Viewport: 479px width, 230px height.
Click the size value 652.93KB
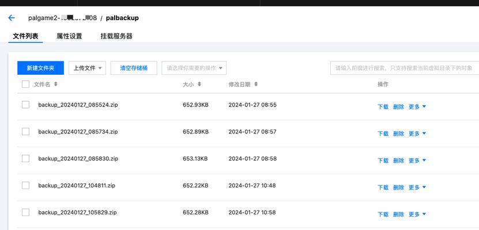pos(195,105)
